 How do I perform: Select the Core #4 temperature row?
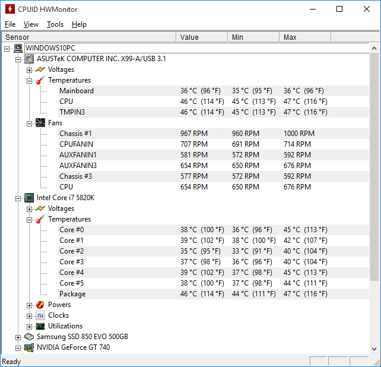214,273
